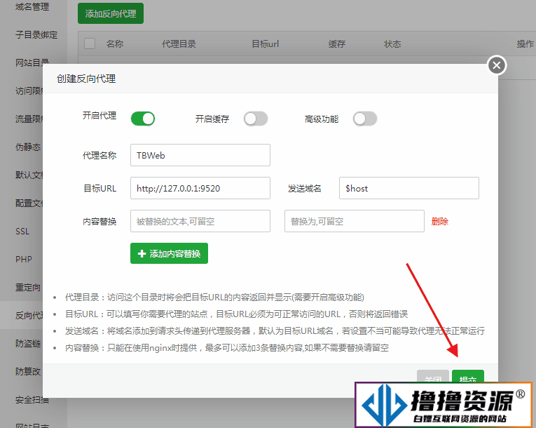Select 网站目录 sidebar item
Screen dimensions: 536x428
(32, 62)
